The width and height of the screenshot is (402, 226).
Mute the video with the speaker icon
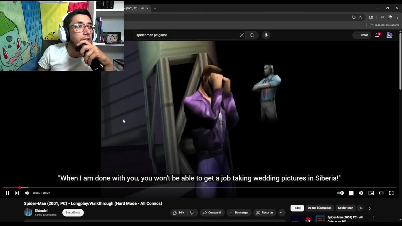[27, 193]
